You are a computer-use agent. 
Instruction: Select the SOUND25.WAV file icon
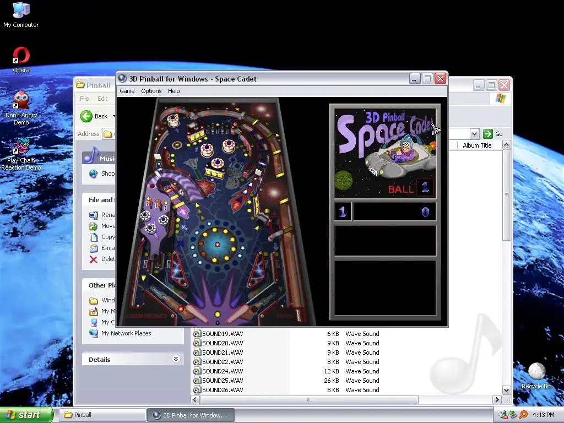(197, 381)
